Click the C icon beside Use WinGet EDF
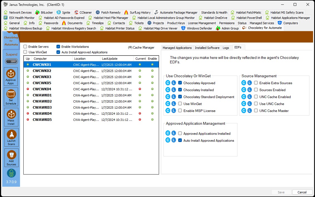Viewport: 315px width, 197px height. (168, 104)
